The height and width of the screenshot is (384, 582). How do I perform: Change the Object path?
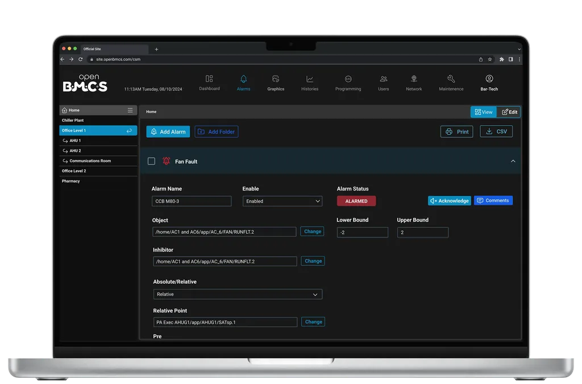pyautogui.click(x=312, y=232)
